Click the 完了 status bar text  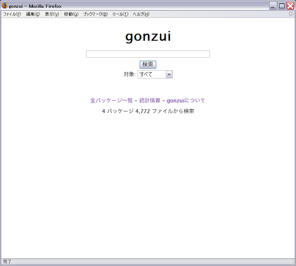pos(7,262)
